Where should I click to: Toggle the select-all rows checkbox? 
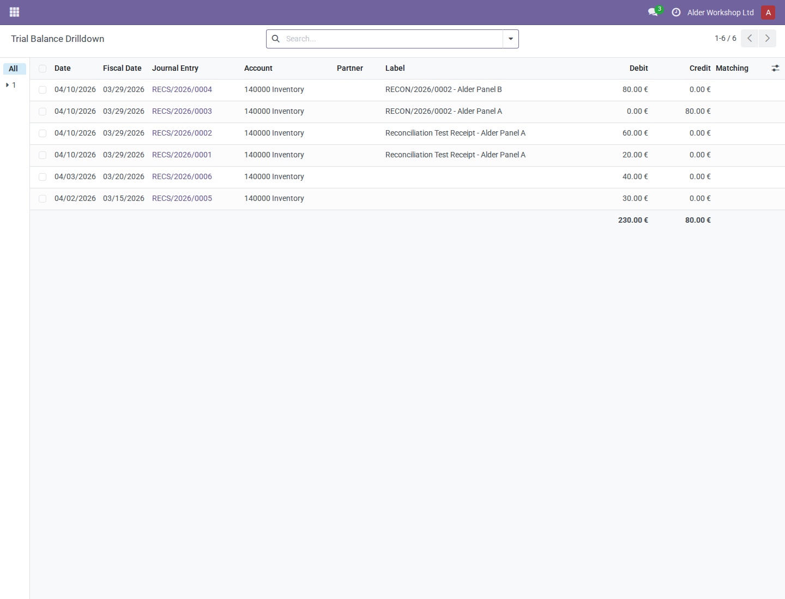pos(43,69)
